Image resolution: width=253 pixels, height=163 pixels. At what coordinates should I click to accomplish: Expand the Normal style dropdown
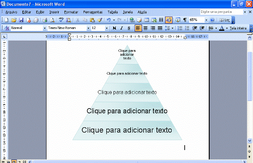tap(45, 28)
